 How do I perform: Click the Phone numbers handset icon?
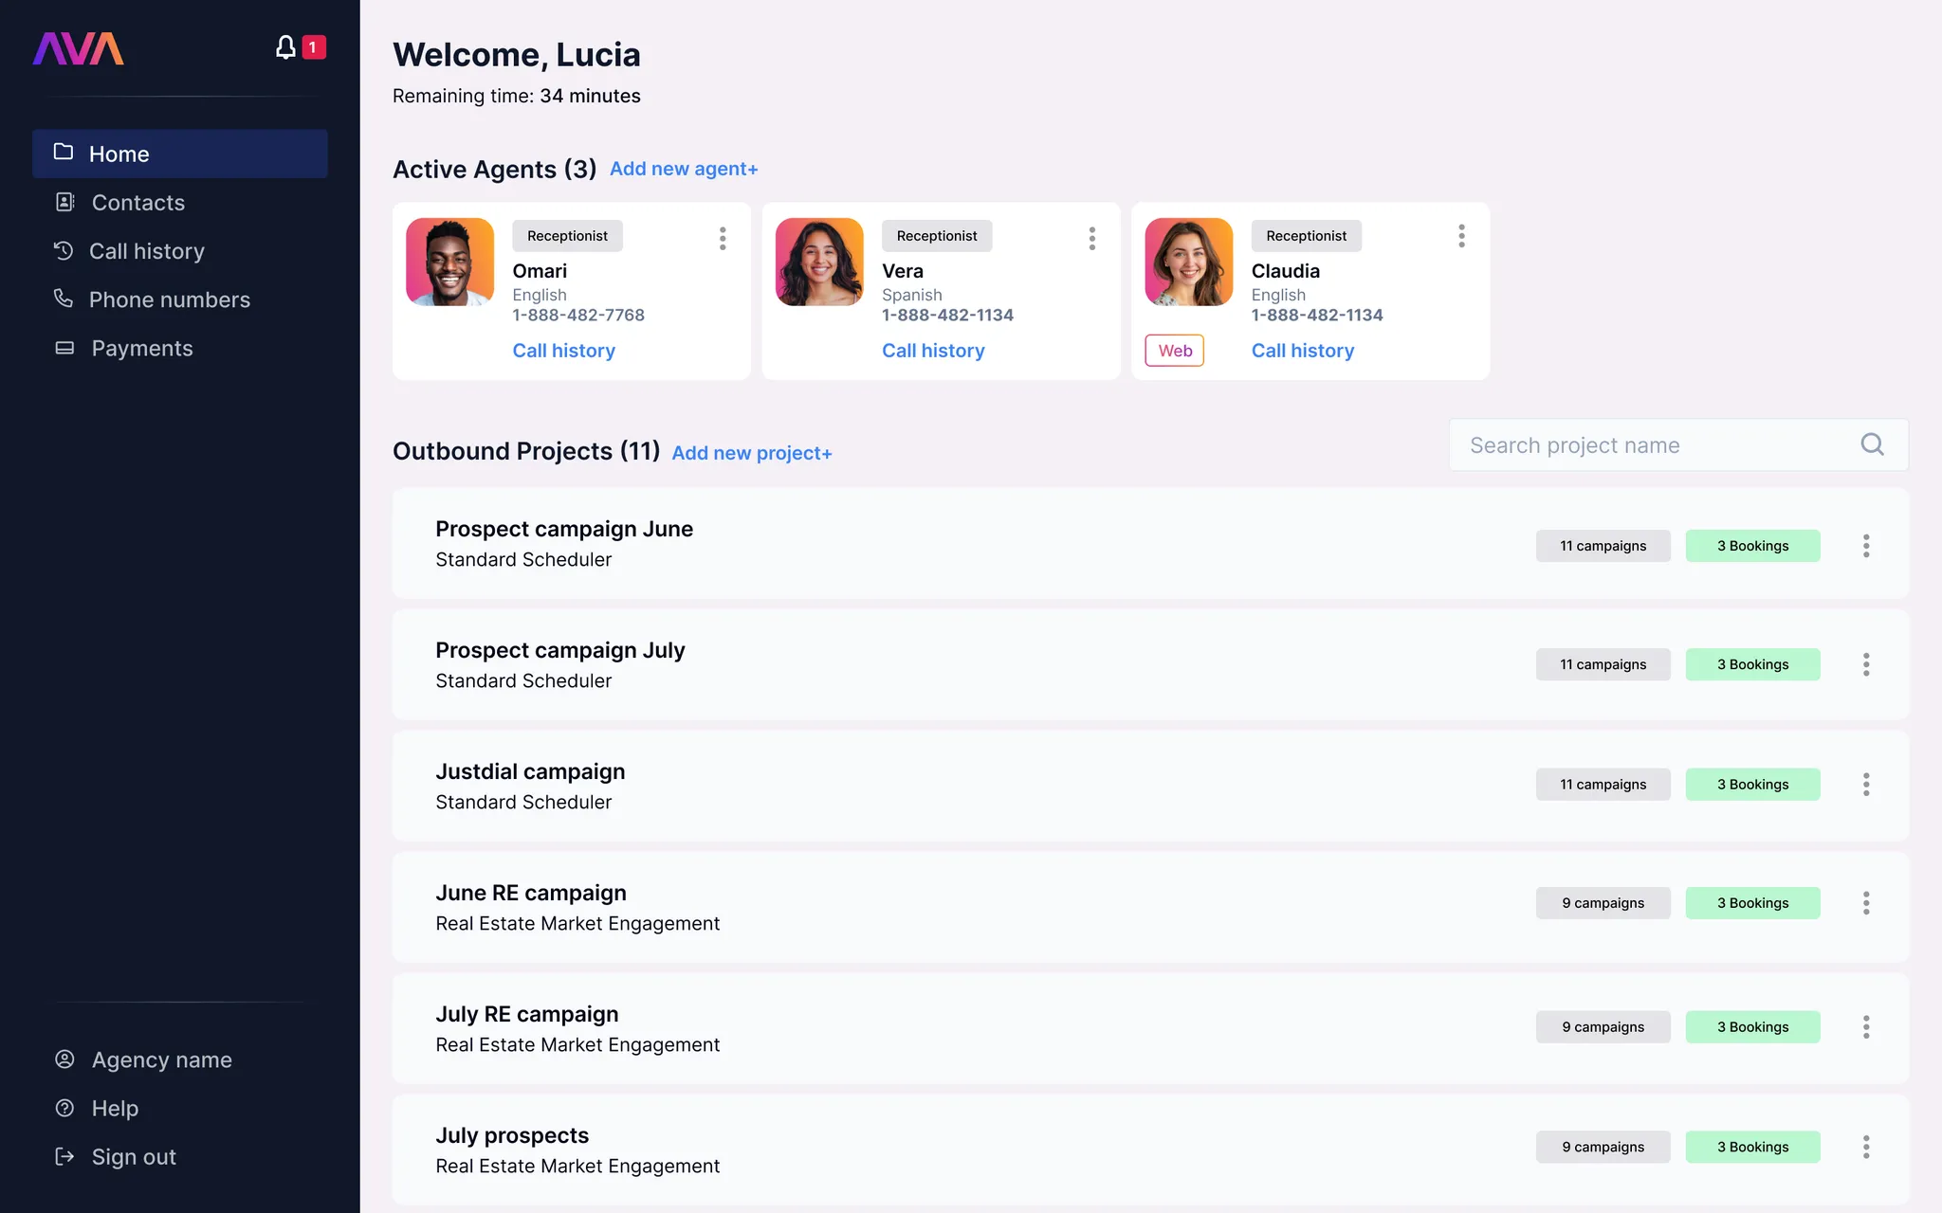coord(64,299)
